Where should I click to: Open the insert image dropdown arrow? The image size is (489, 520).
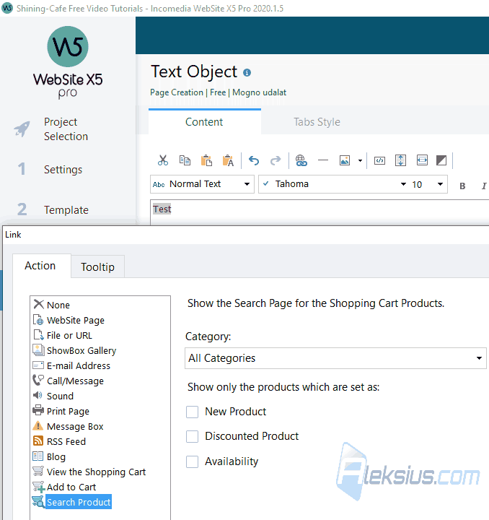coord(360,161)
